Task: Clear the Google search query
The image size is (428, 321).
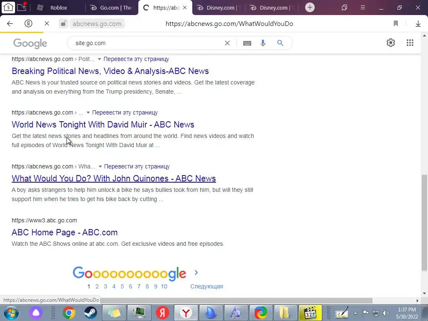Action: pyautogui.click(x=227, y=43)
